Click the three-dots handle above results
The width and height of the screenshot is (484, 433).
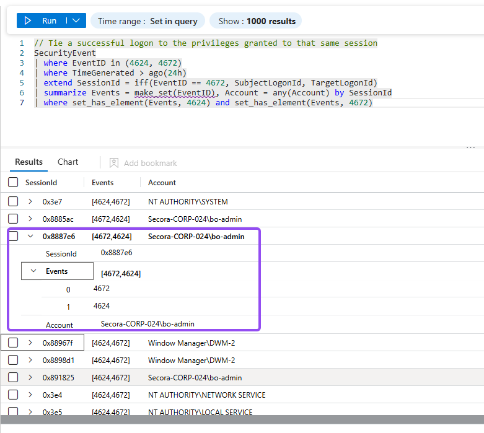pos(470,147)
